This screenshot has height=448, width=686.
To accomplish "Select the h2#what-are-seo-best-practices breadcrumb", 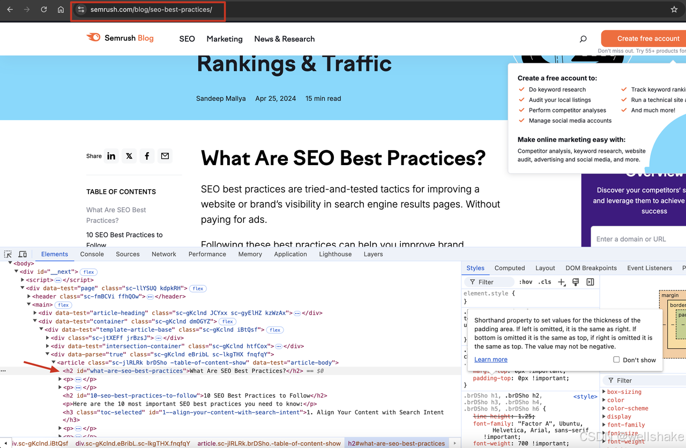I will 397,443.
